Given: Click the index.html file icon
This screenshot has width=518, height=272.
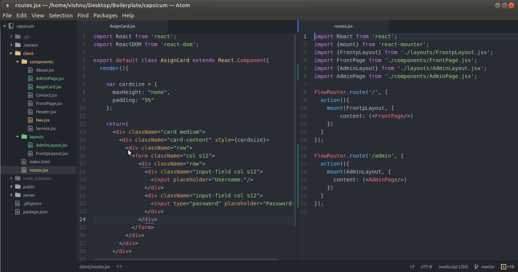Looking at the screenshot, I should pyautogui.click(x=24, y=162).
